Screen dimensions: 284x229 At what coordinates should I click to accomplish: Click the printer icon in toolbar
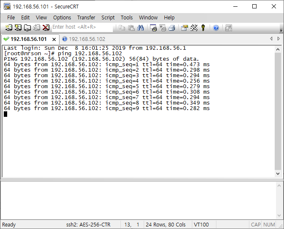click(172, 28)
